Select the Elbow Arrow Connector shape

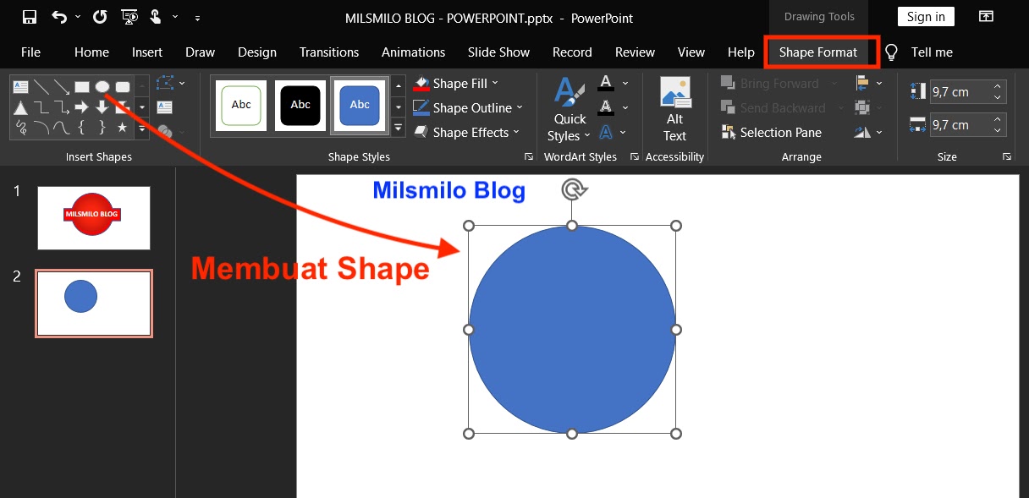pos(62,107)
